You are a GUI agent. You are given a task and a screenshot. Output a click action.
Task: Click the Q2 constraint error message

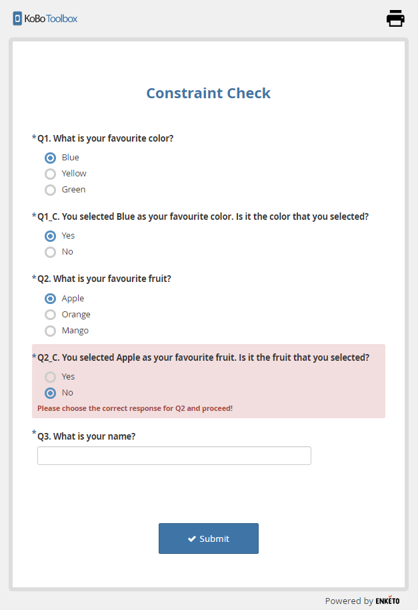(x=135, y=408)
